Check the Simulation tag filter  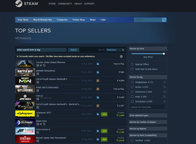click(132, 102)
